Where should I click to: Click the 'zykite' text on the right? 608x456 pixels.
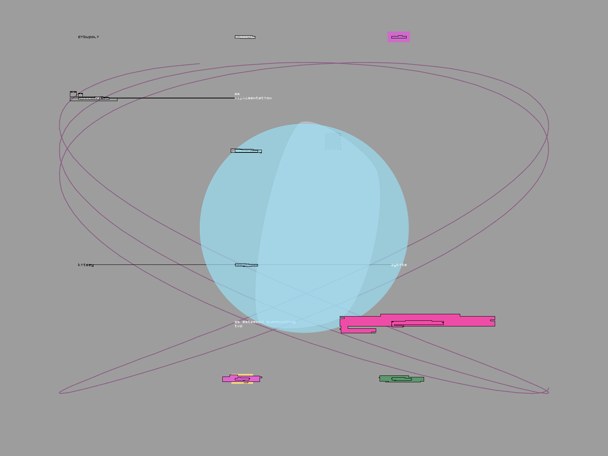(399, 265)
